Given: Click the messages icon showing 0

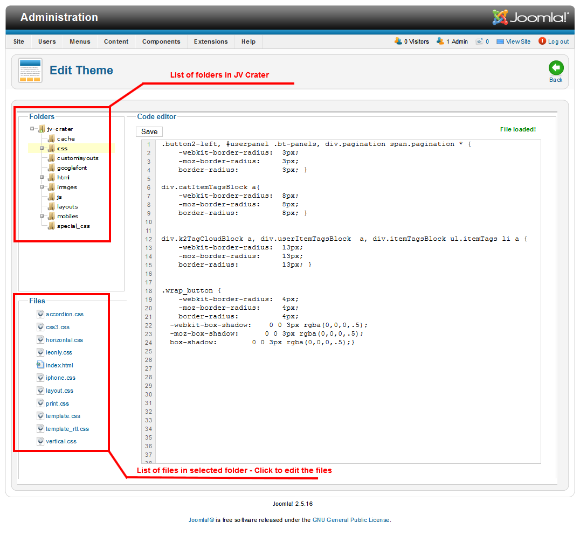Looking at the screenshot, I should 479,41.
